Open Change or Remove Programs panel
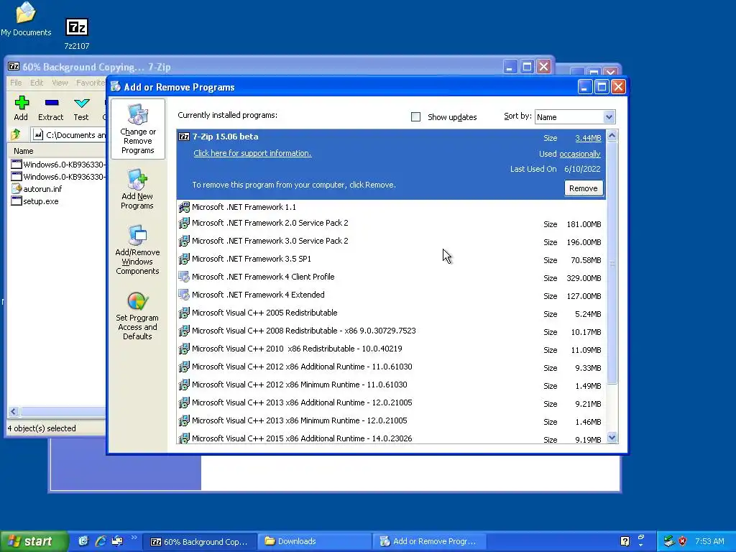Image resolution: width=736 pixels, height=552 pixels. (x=137, y=129)
